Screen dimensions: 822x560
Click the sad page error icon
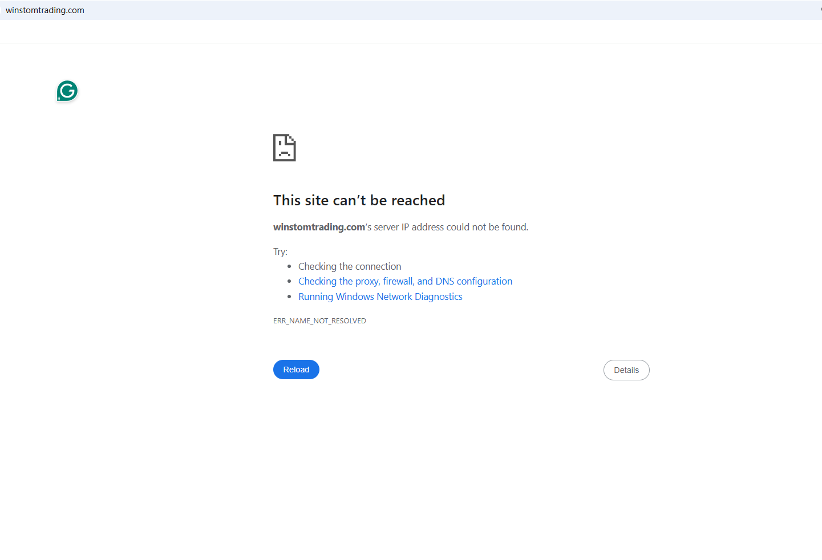pos(285,148)
